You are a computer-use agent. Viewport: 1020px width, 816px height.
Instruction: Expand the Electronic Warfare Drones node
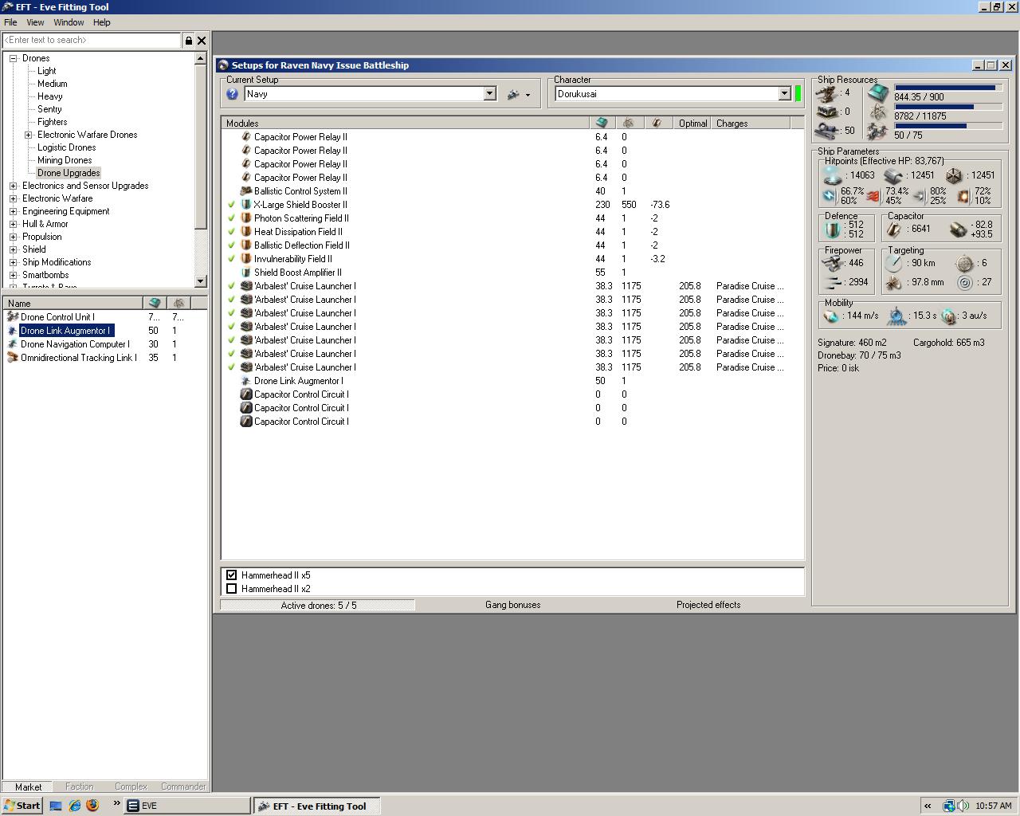[x=29, y=135]
